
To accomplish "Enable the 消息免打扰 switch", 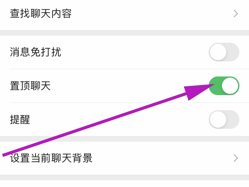I will click(224, 52).
